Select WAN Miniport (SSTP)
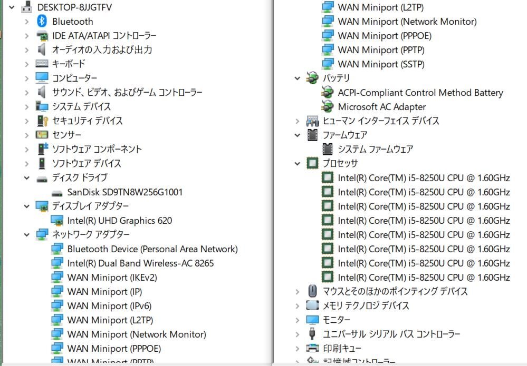This screenshot has width=527, height=366. point(381,64)
